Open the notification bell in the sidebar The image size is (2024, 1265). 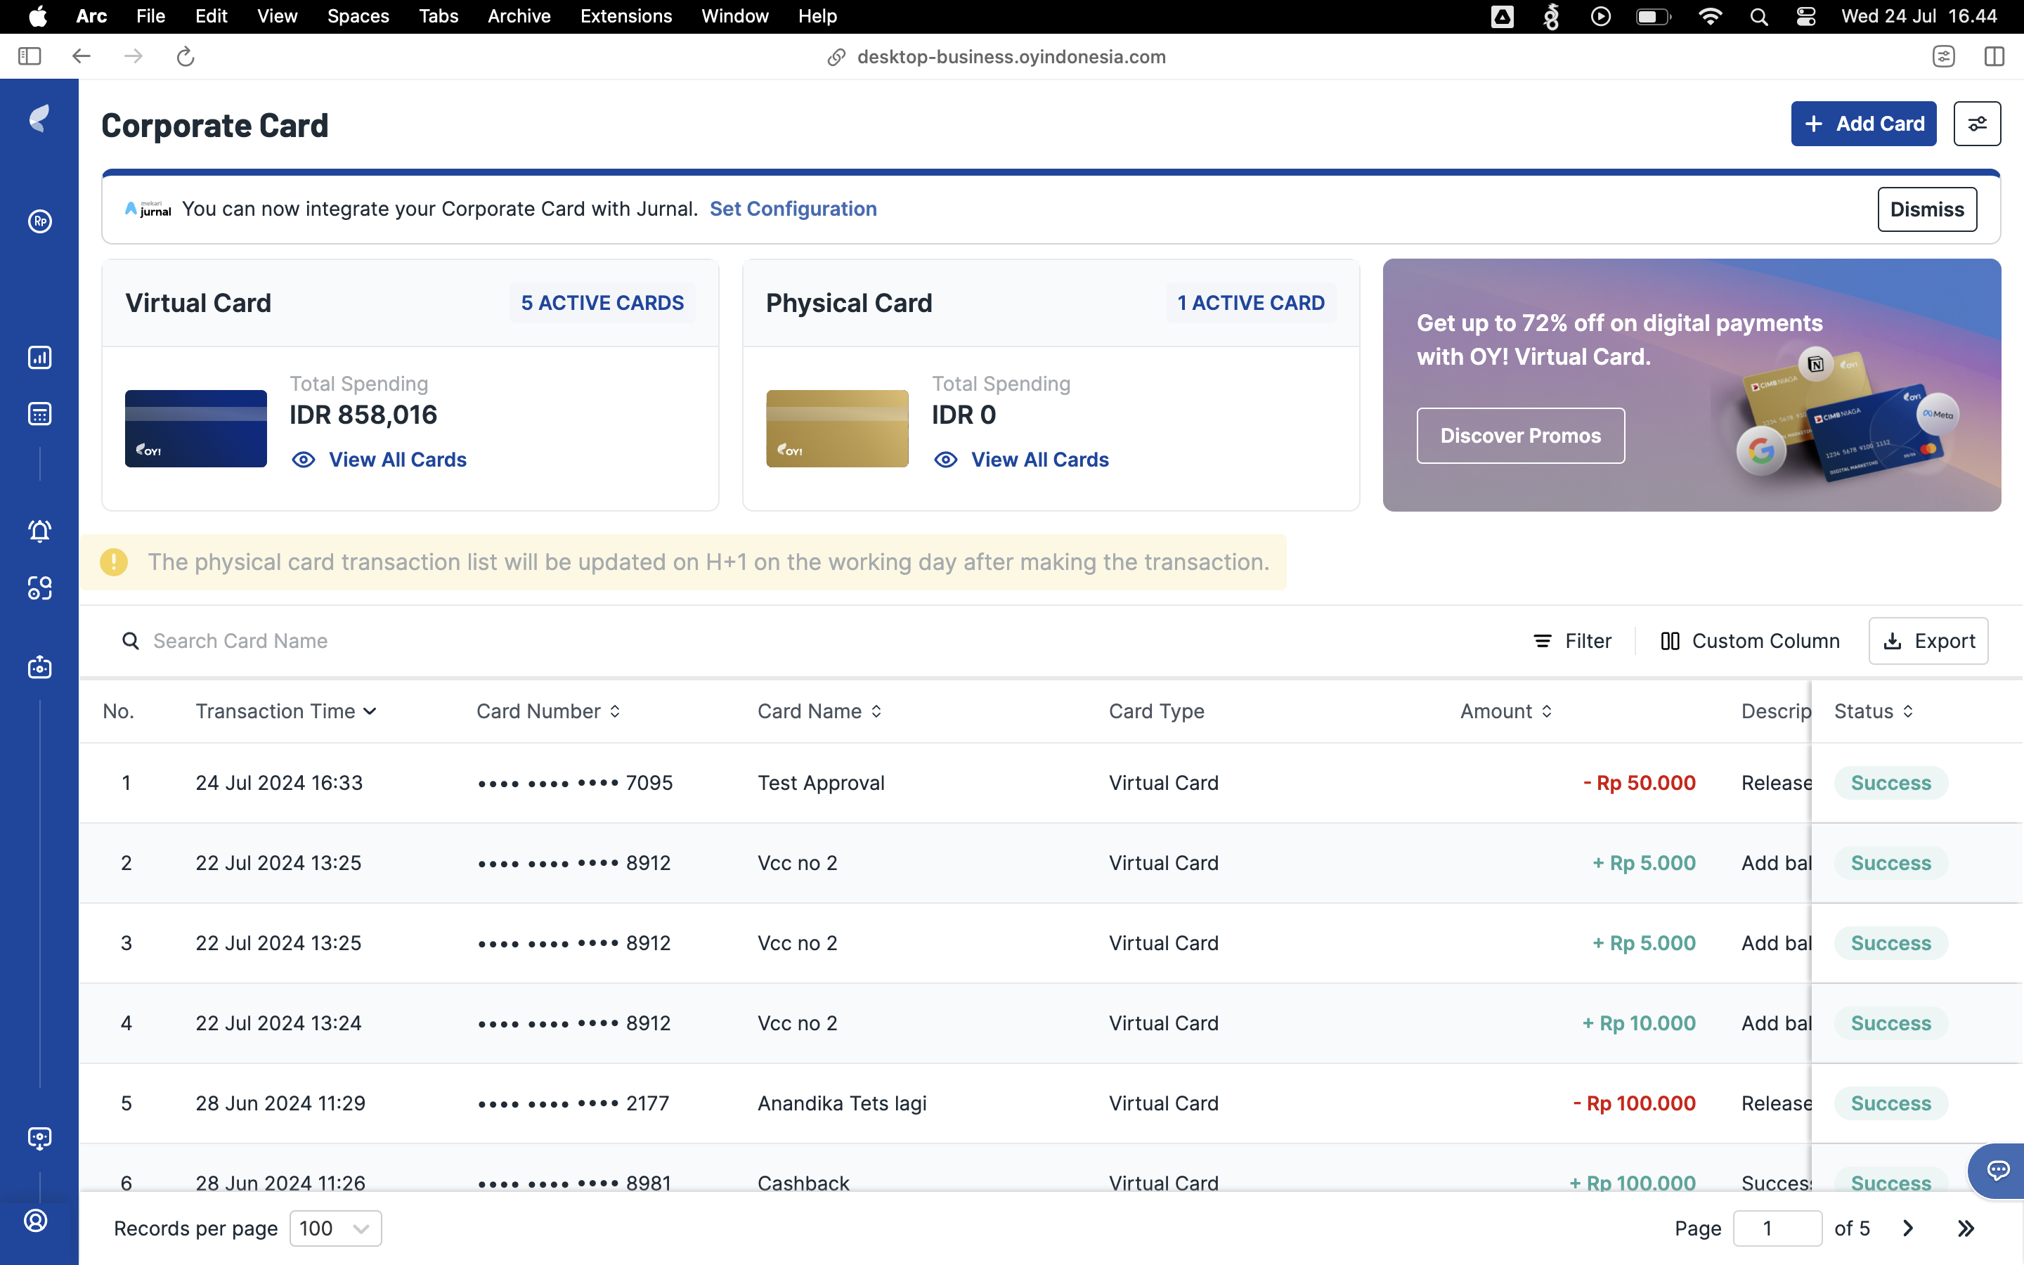tap(39, 531)
